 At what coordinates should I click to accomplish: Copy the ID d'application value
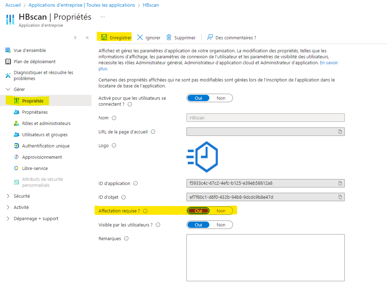(x=340, y=183)
